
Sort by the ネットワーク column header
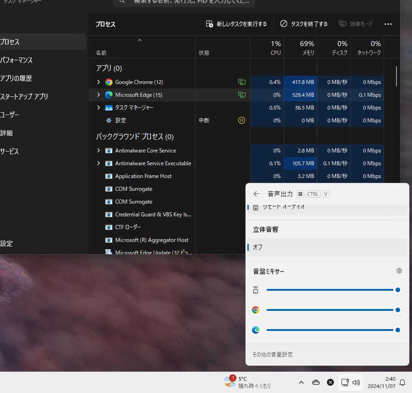[x=367, y=47]
